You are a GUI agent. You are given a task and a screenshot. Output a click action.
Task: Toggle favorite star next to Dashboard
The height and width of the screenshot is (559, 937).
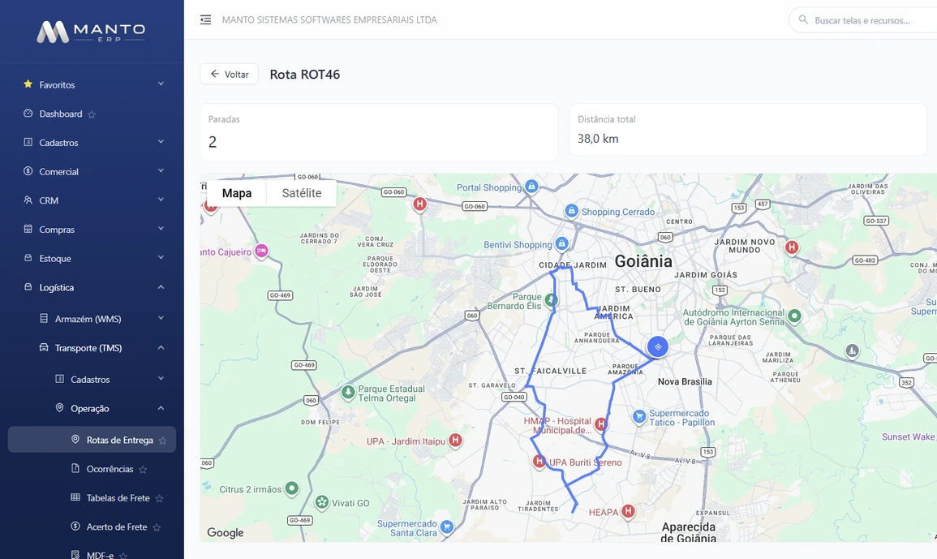coord(92,114)
